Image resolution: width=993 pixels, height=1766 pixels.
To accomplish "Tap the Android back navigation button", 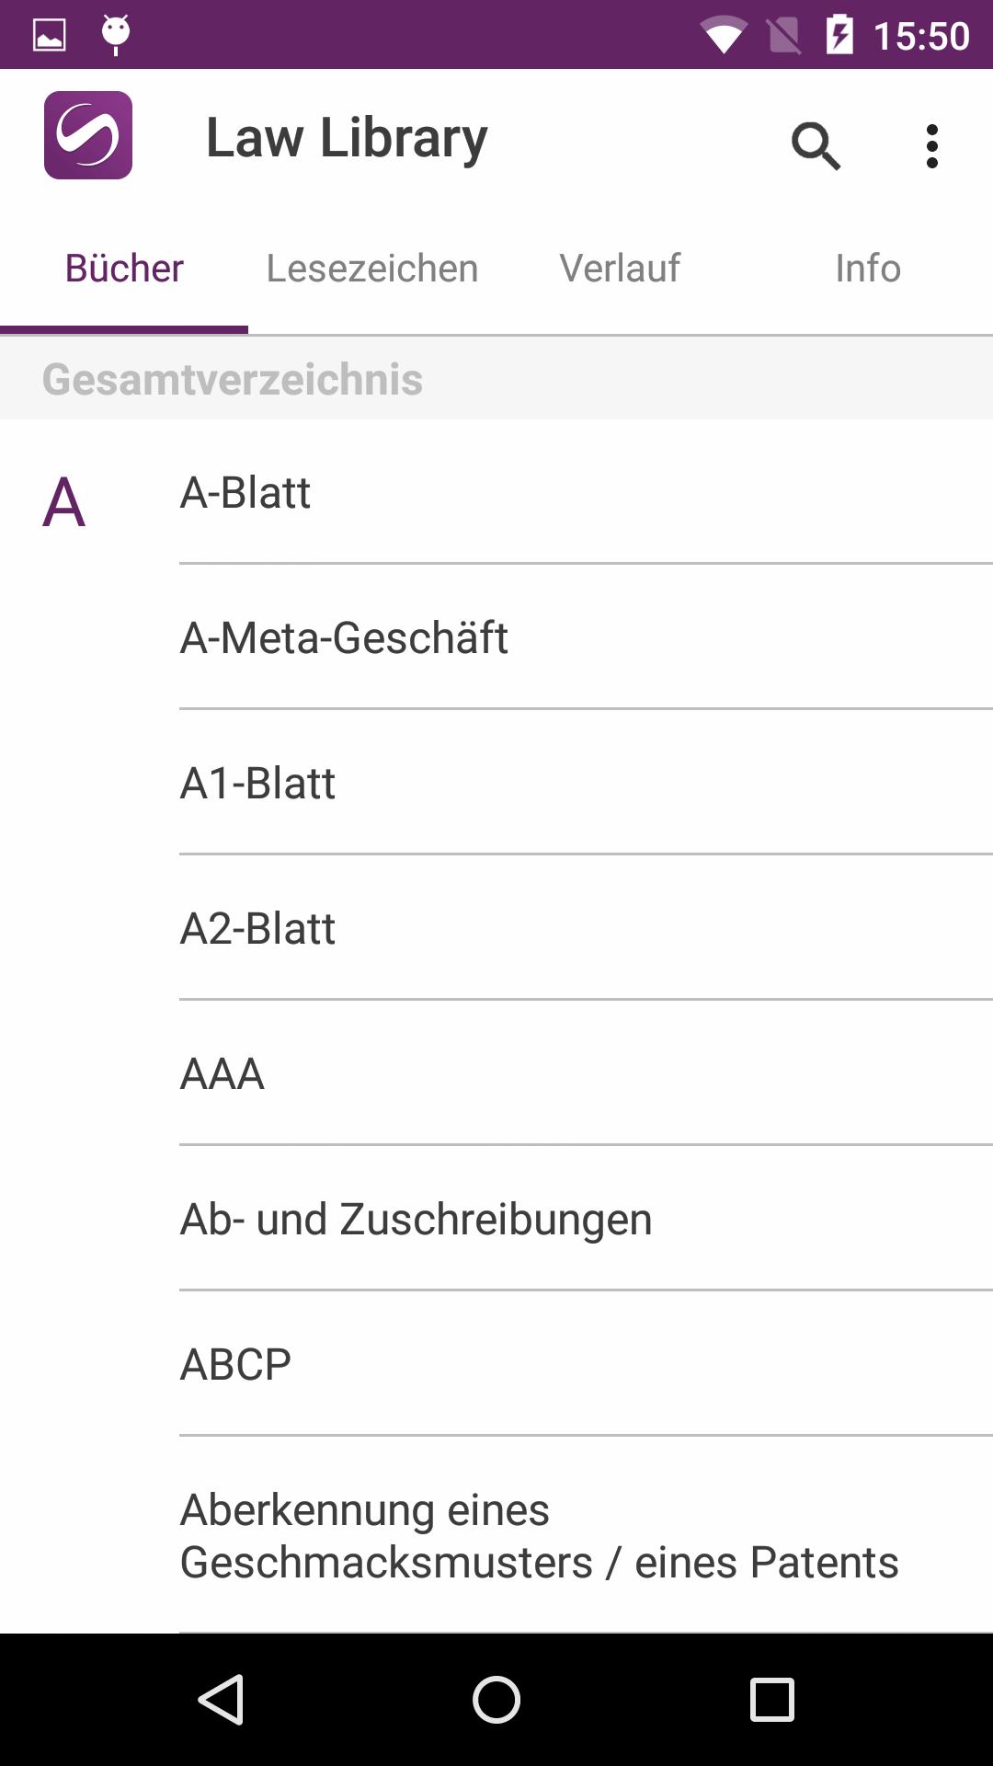I will tap(221, 1699).
